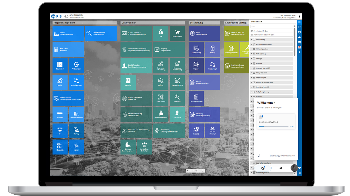The image size is (350, 196).
Task: Click the announcements megaphone icon
Action: (x=281, y=168)
